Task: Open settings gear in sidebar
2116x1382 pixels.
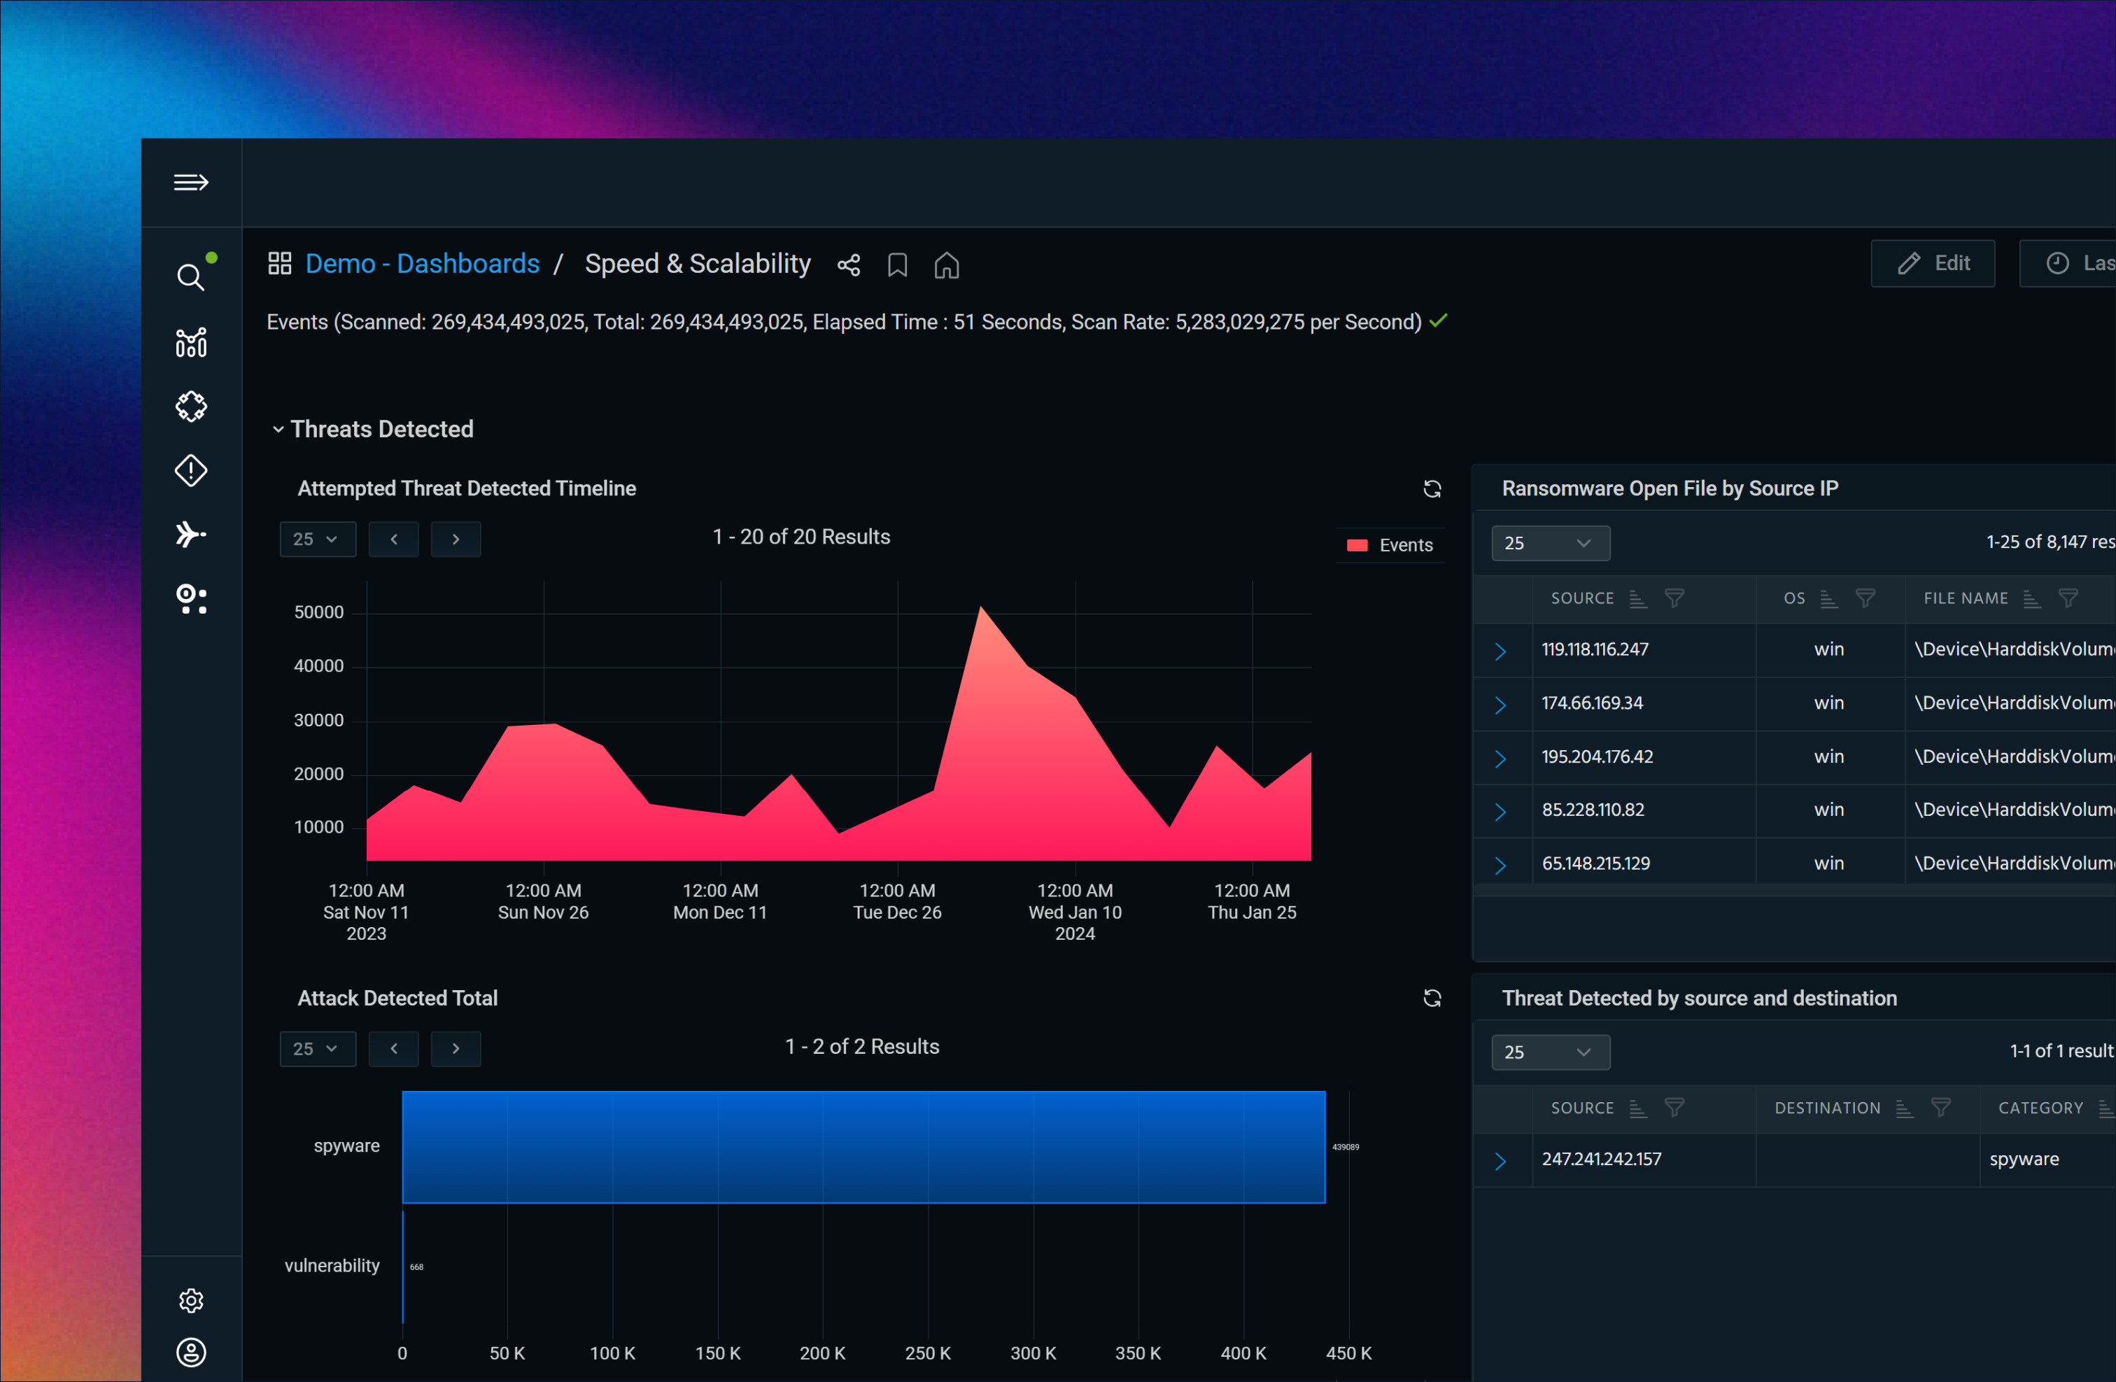Action: click(x=190, y=1300)
